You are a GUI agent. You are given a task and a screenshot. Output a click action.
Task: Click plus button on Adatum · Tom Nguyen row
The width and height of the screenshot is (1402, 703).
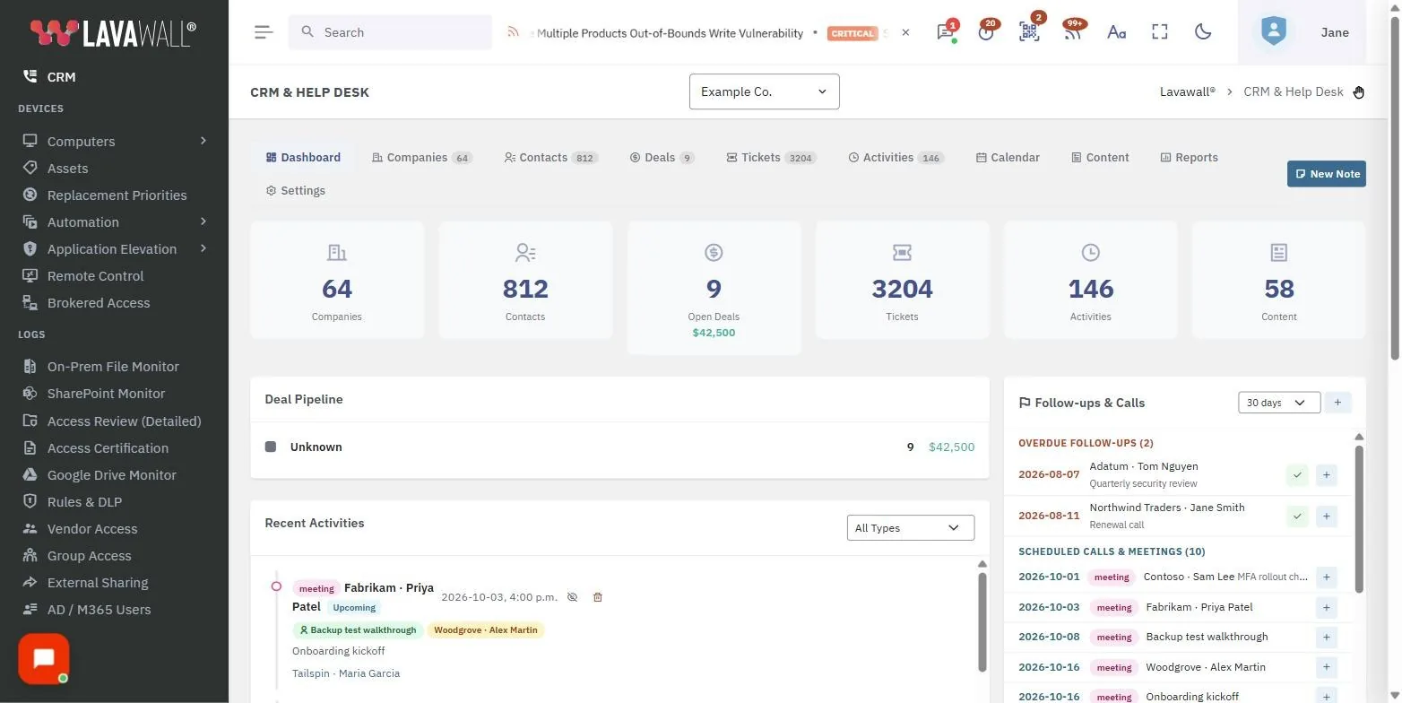1326,474
